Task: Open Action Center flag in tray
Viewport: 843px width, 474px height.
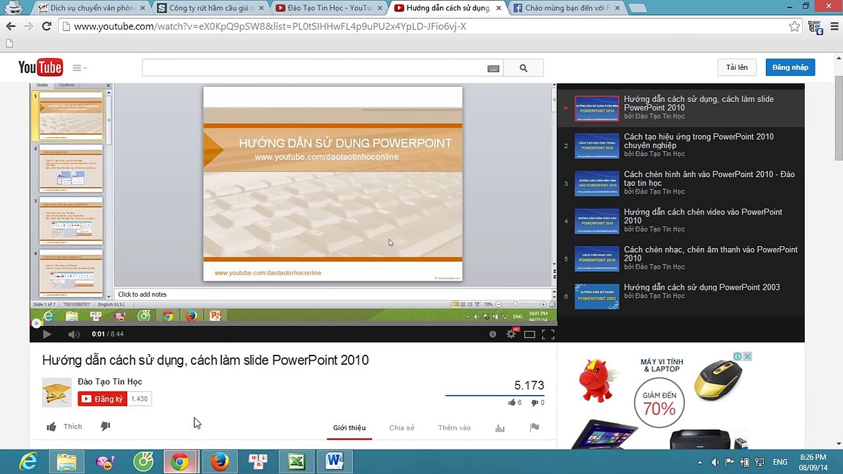Action: (x=730, y=462)
